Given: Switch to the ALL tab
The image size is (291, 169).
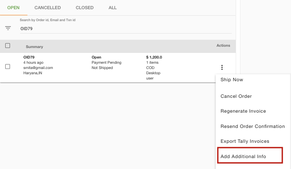Looking at the screenshot, I should click(x=113, y=7).
